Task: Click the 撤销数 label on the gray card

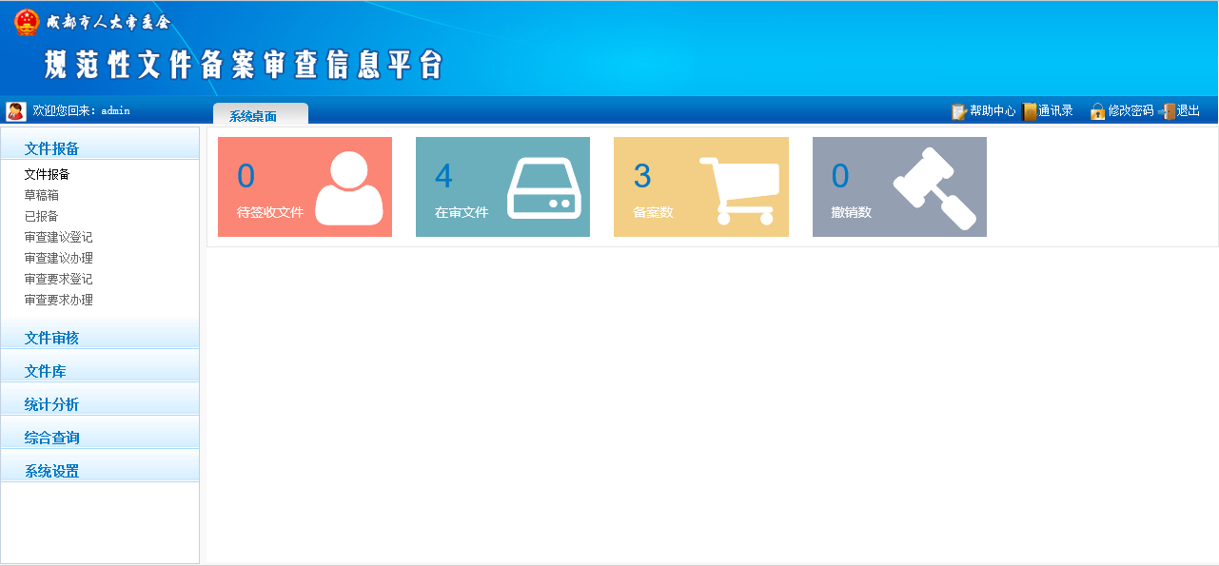Action: 851,213
